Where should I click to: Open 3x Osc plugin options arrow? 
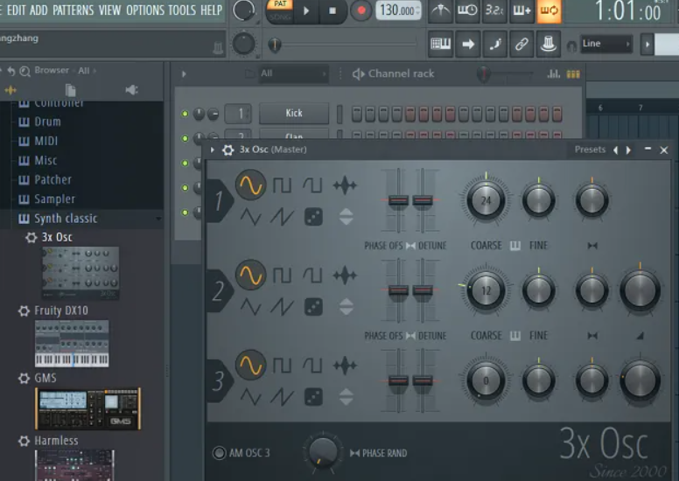(x=212, y=150)
